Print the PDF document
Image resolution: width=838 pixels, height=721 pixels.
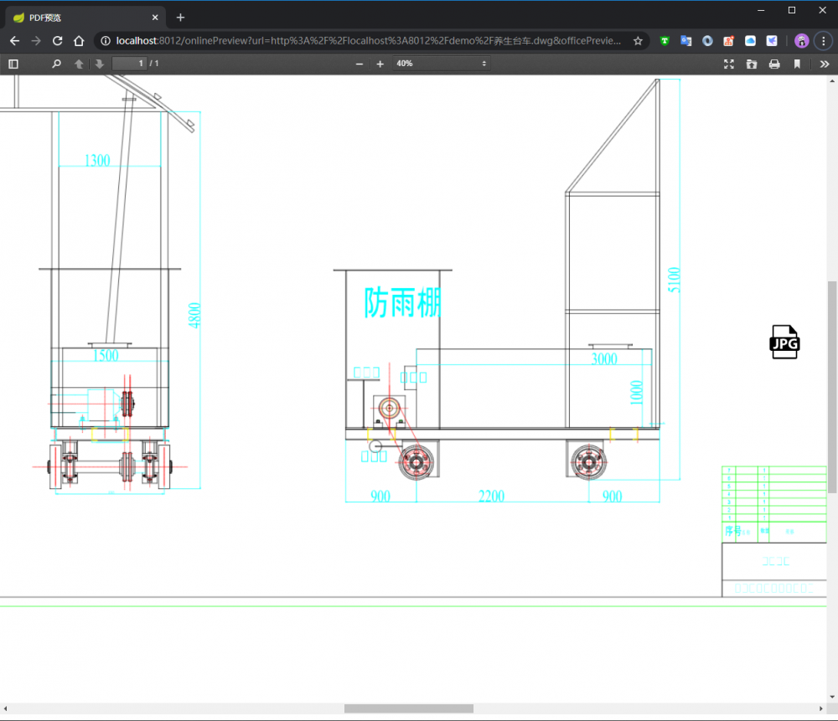(x=774, y=64)
